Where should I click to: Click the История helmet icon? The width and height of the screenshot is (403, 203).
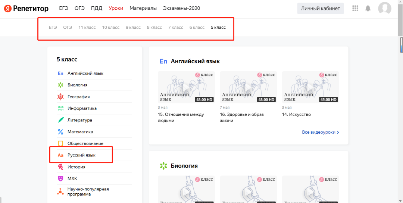pos(60,167)
